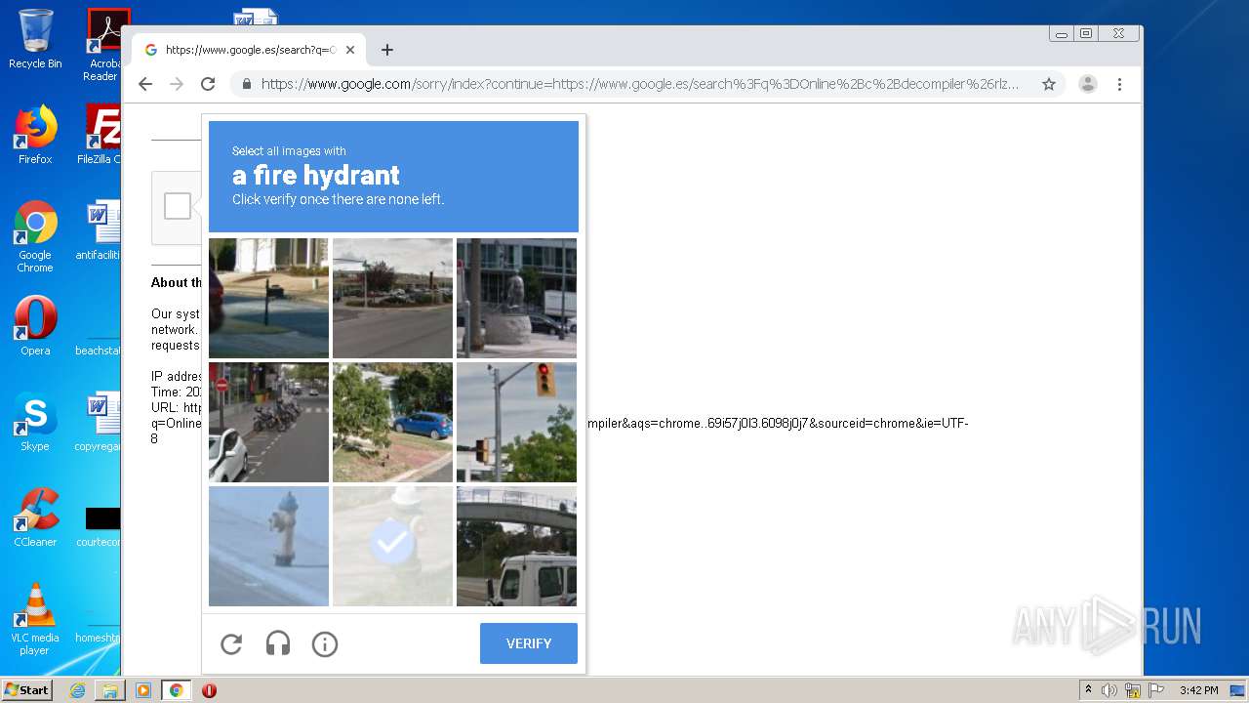
Task: Open the Windows Start menu
Action: 27,689
